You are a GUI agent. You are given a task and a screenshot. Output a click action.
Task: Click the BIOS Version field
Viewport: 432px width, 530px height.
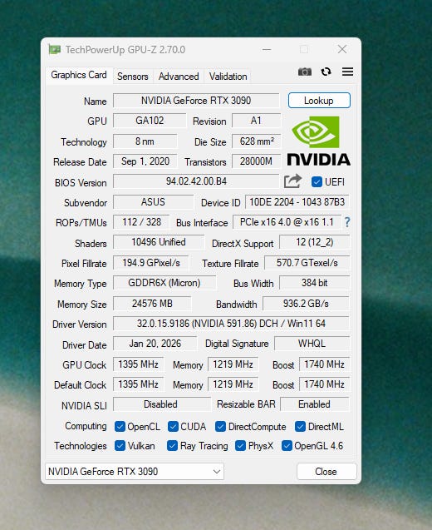[x=196, y=181]
